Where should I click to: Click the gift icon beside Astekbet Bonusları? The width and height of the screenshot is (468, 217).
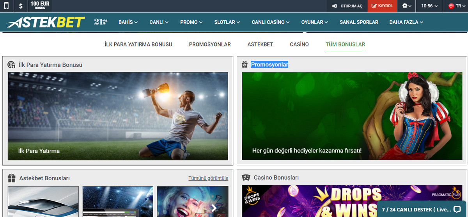(x=11, y=178)
